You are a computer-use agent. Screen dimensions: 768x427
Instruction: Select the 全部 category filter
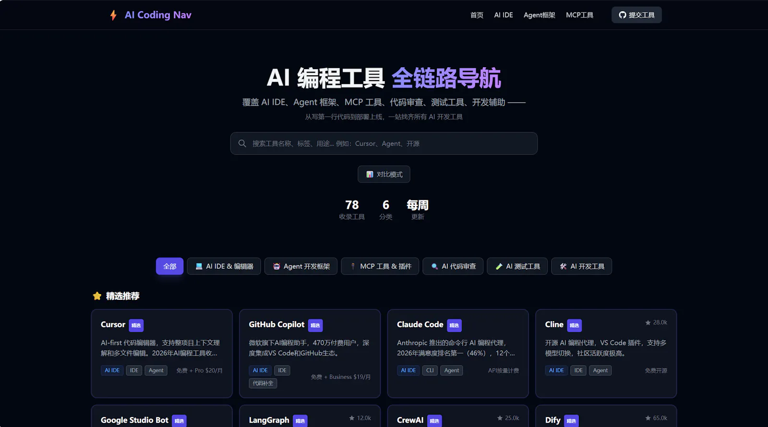[x=169, y=266]
